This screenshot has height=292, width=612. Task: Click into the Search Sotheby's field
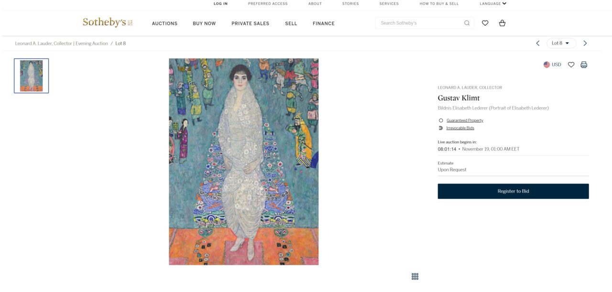(x=418, y=23)
